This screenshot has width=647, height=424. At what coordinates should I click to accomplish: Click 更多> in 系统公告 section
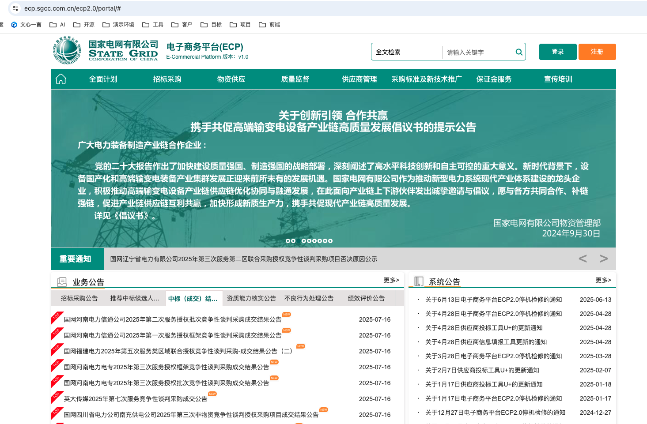click(603, 280)
